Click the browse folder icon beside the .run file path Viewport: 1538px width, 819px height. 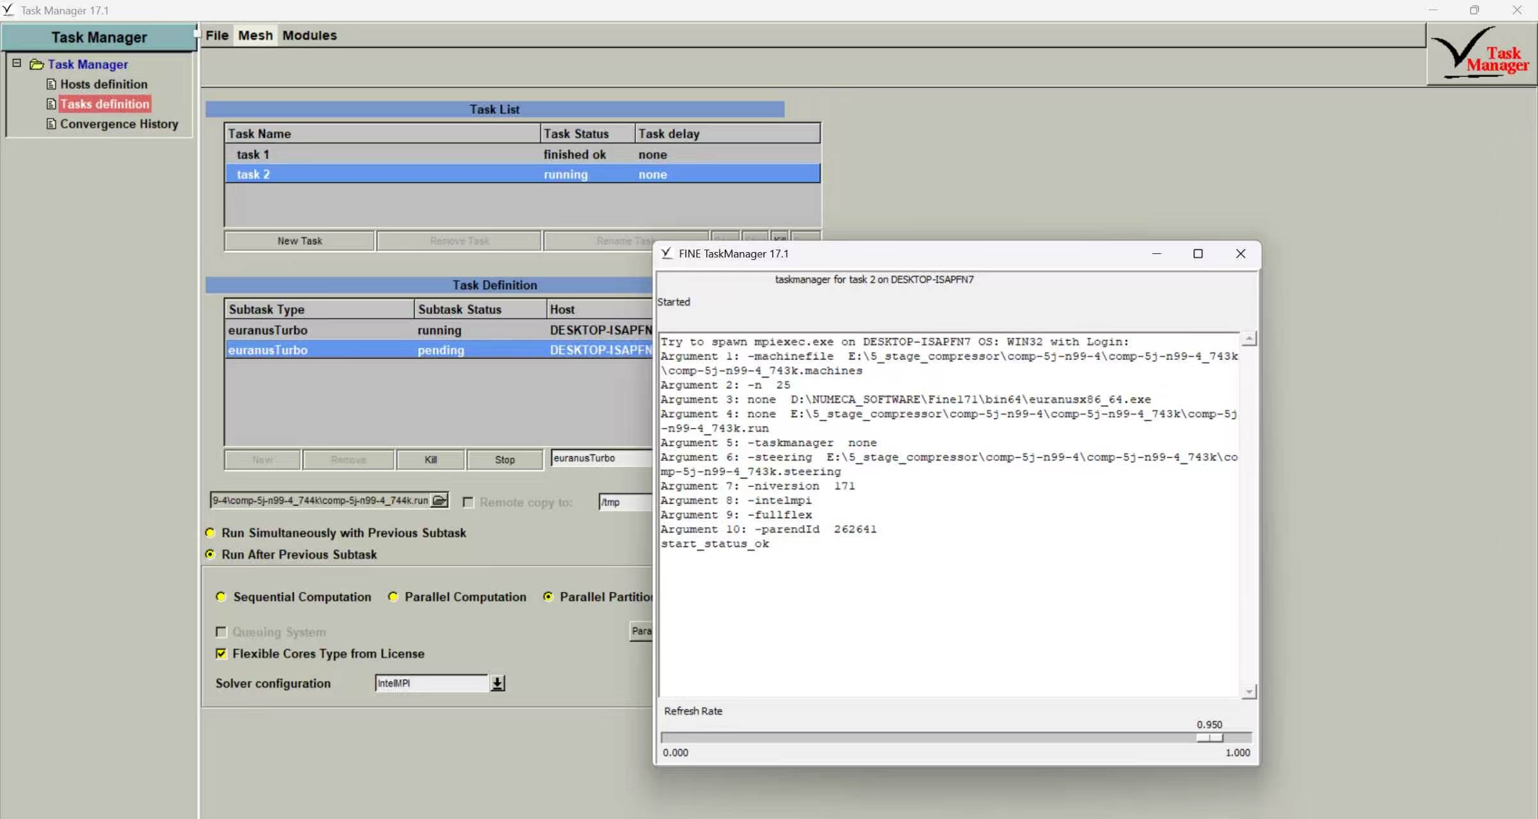(439, 500)
